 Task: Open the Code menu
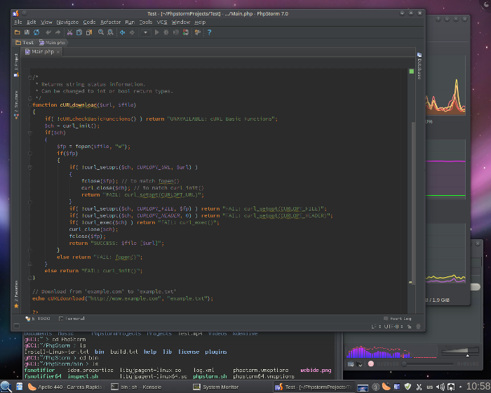pyautogui.click(x=89, y=22)
